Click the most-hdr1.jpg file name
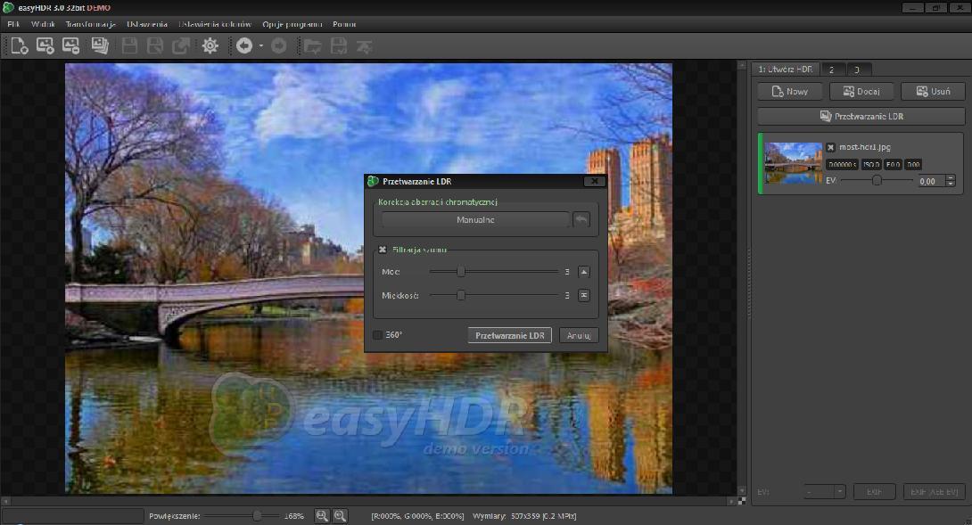Viewport: 972px width, 525px height. [865, 147]
